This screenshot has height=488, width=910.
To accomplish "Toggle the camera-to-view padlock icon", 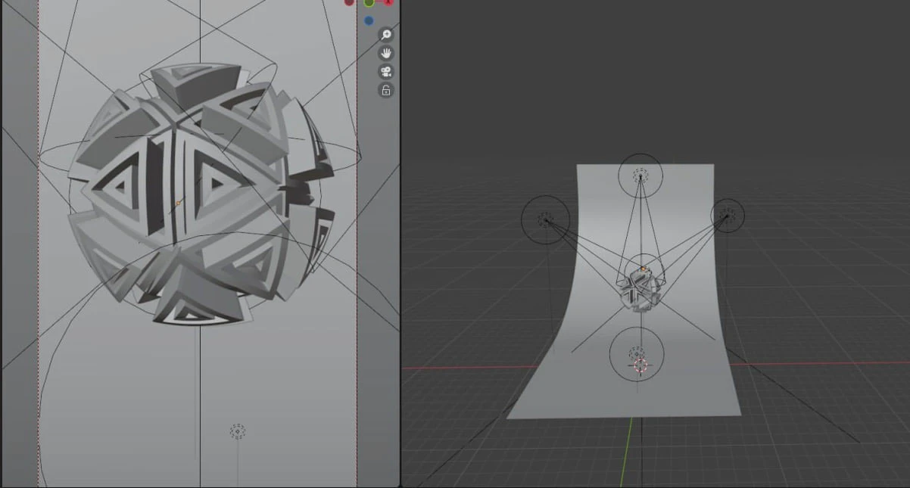I will coord(386,91).
